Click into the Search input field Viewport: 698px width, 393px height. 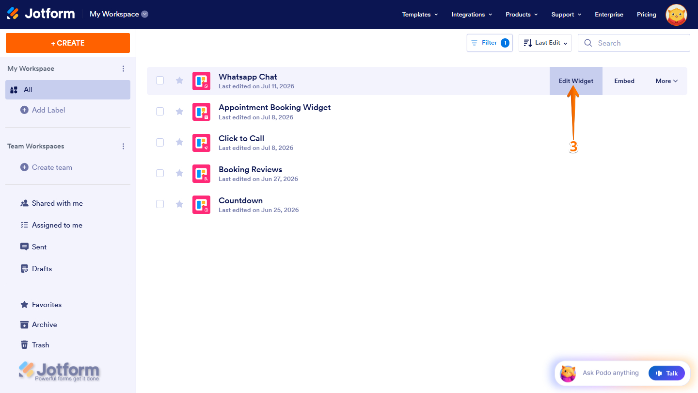(x=634, y=43)
